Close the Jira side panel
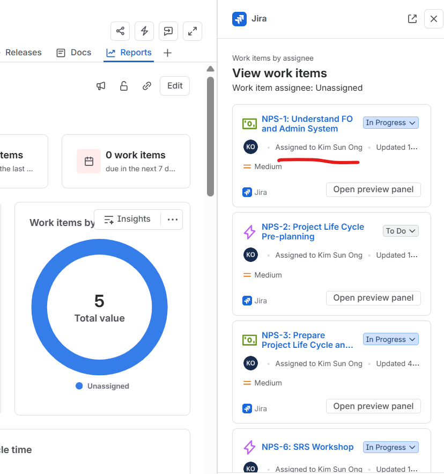 pos(434,19)
